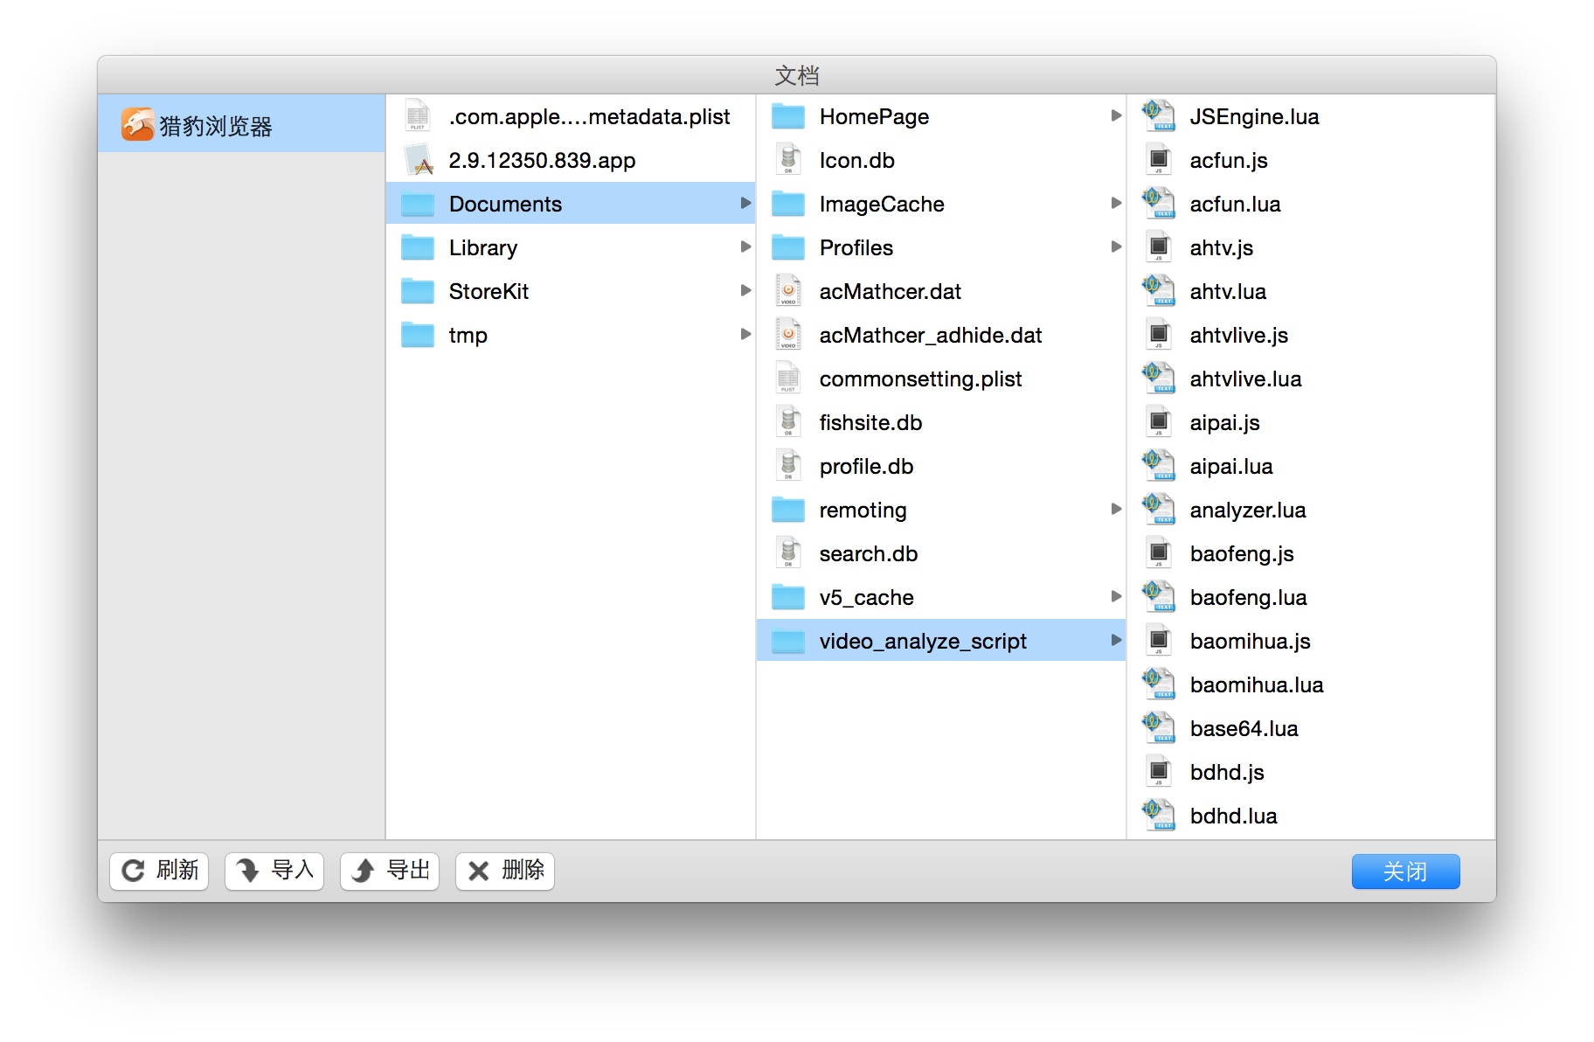Click the search.db database icon
The width and height of the screenshot is (1594, 1042).
788,552
